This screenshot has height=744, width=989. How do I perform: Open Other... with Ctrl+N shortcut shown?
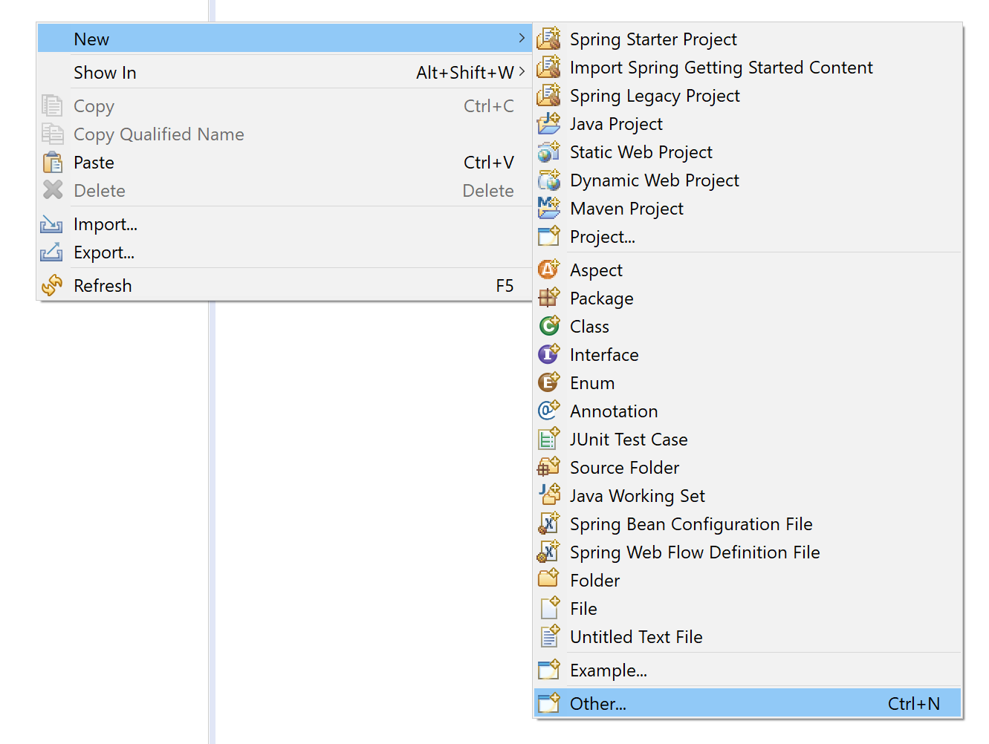(748, 703)
